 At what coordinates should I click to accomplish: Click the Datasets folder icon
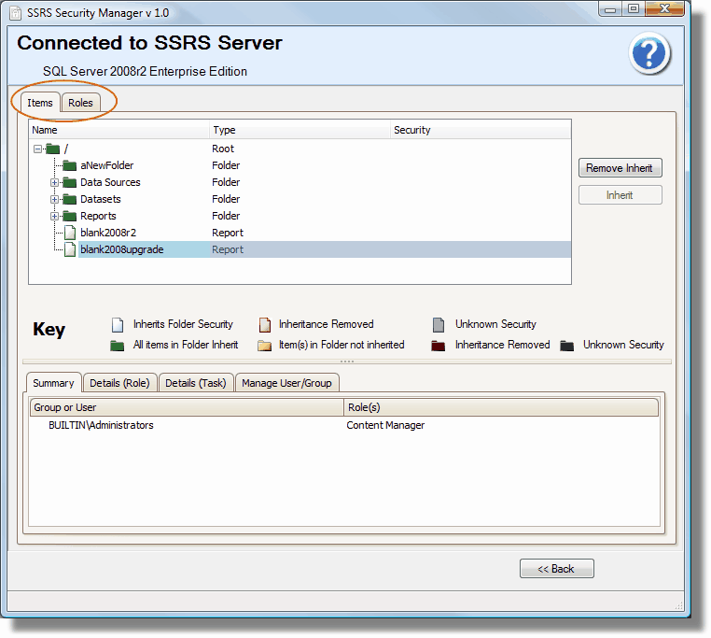69,199
